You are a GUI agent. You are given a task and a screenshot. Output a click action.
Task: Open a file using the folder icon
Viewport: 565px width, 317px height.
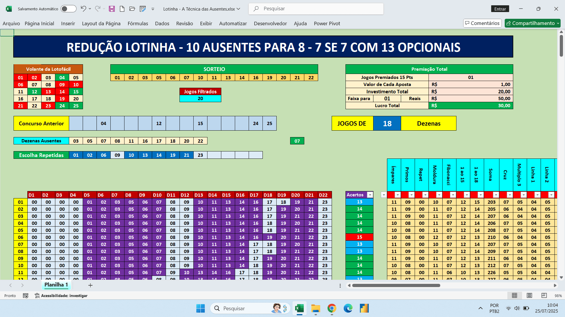pyautogui.click(x=132, y=9)
